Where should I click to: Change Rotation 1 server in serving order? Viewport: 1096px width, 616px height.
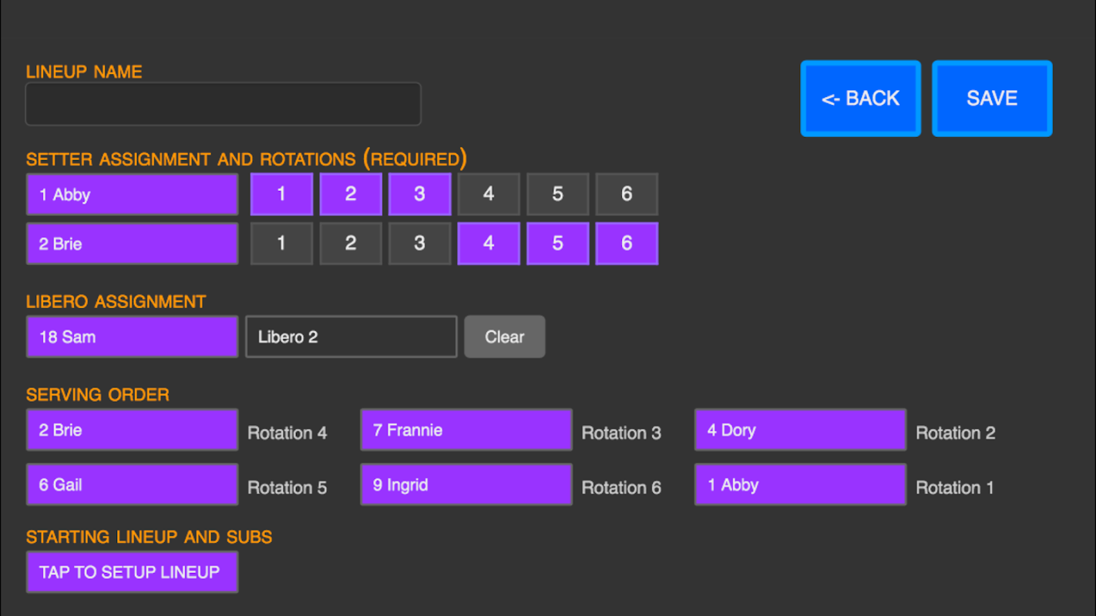(800, 484)
